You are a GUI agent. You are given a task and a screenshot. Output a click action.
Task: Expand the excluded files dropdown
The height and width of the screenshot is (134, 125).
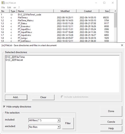(59, 127)
